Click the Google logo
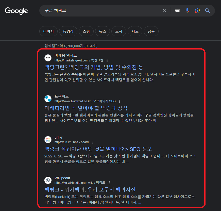The height and width of the screenshot is (211, 221). 16,11
